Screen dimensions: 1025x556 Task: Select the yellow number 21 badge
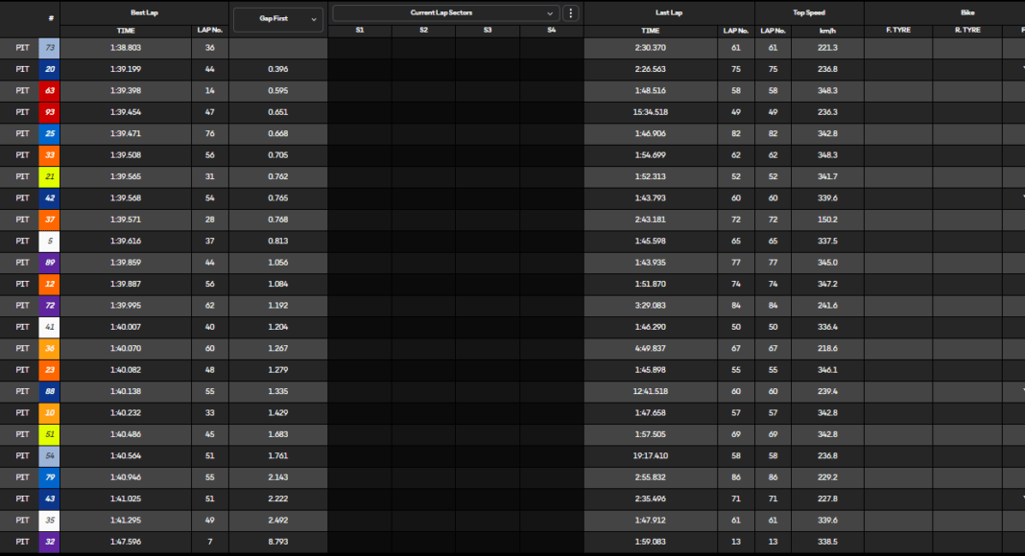point(49,176)
